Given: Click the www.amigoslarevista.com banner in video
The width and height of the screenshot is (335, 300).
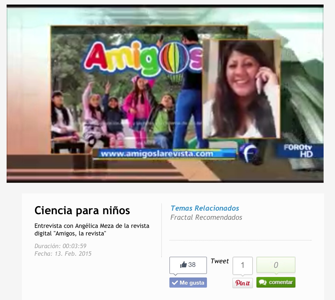Looking at the screenshot, I should point(157,154).
